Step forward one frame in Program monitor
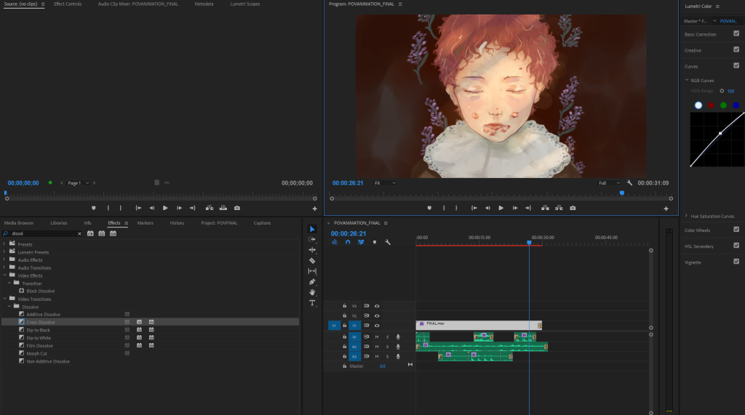The image size is (745, 415). pos(514,208)
